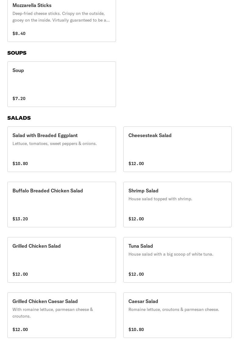
Task: Click the $13.20 Buffalo Chicken Salad price
Action: coord(20,219)
